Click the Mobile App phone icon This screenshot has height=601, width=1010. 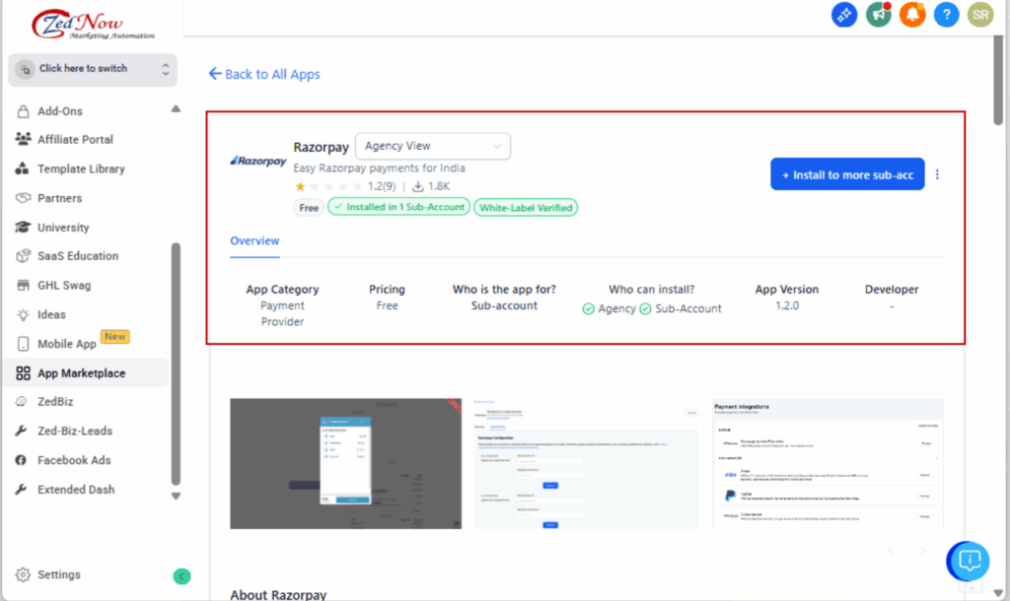(x=24, y=344)
